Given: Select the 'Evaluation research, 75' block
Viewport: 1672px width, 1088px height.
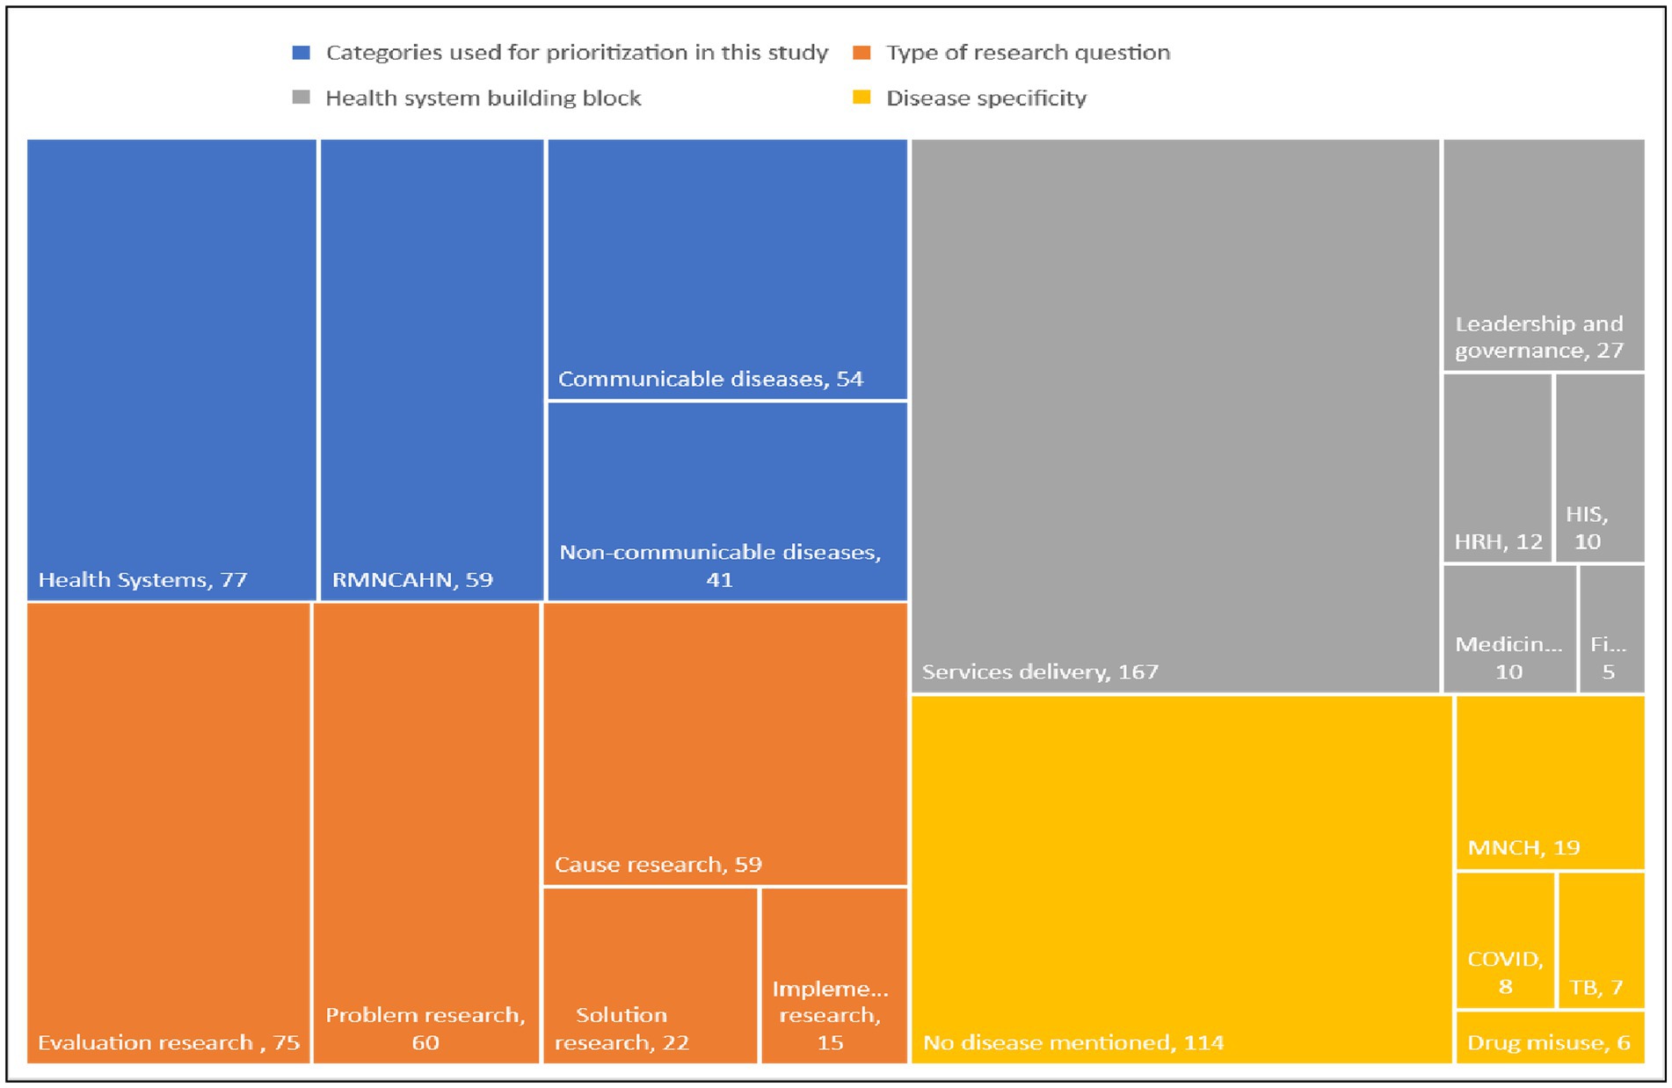Looking at the screenshot, I should [168, 833].
